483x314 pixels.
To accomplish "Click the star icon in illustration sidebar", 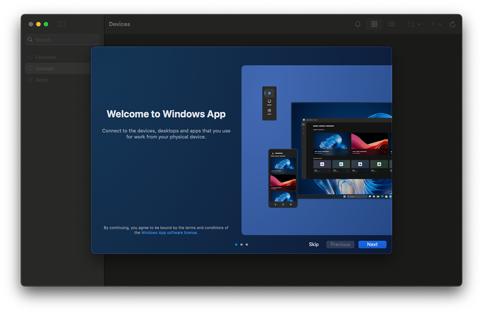I will point(269,93).
